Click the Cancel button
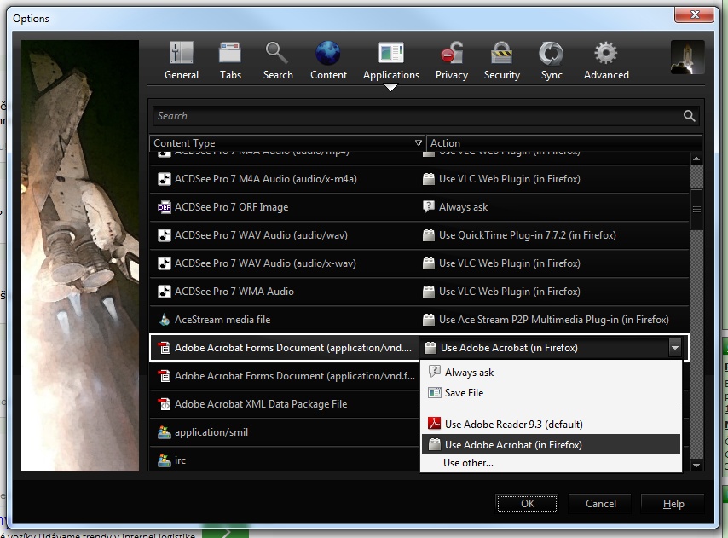 pos(600,504)
